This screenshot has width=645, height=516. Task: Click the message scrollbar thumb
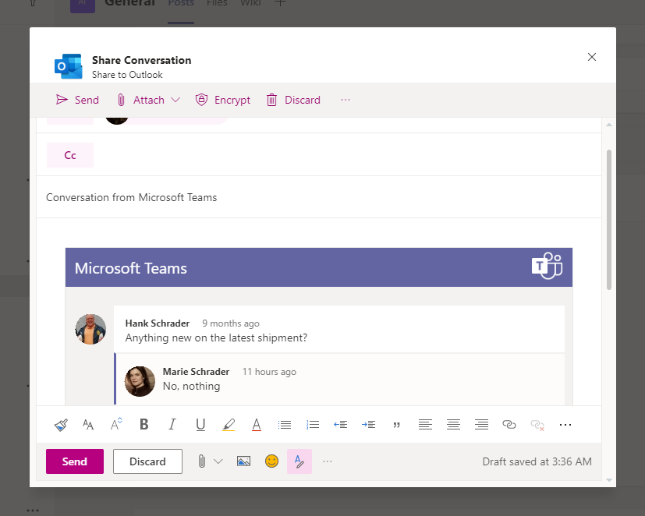(609, 220)
